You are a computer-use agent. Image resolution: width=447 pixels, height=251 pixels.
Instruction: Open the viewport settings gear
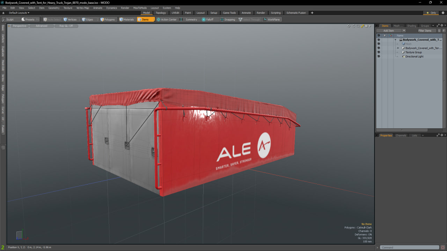[x=366, y=26]
